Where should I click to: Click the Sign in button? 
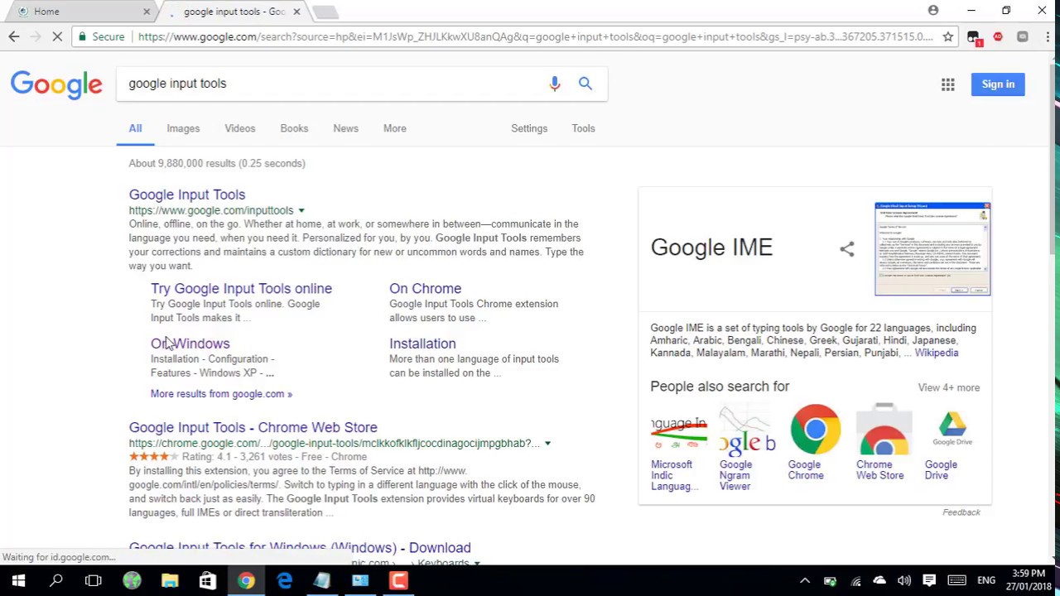998,84
